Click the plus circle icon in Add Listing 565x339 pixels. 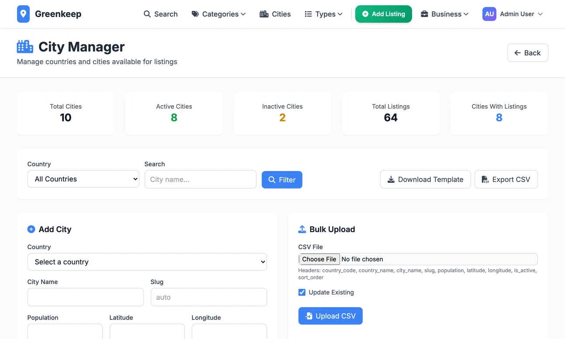click(x=365, y=14)
